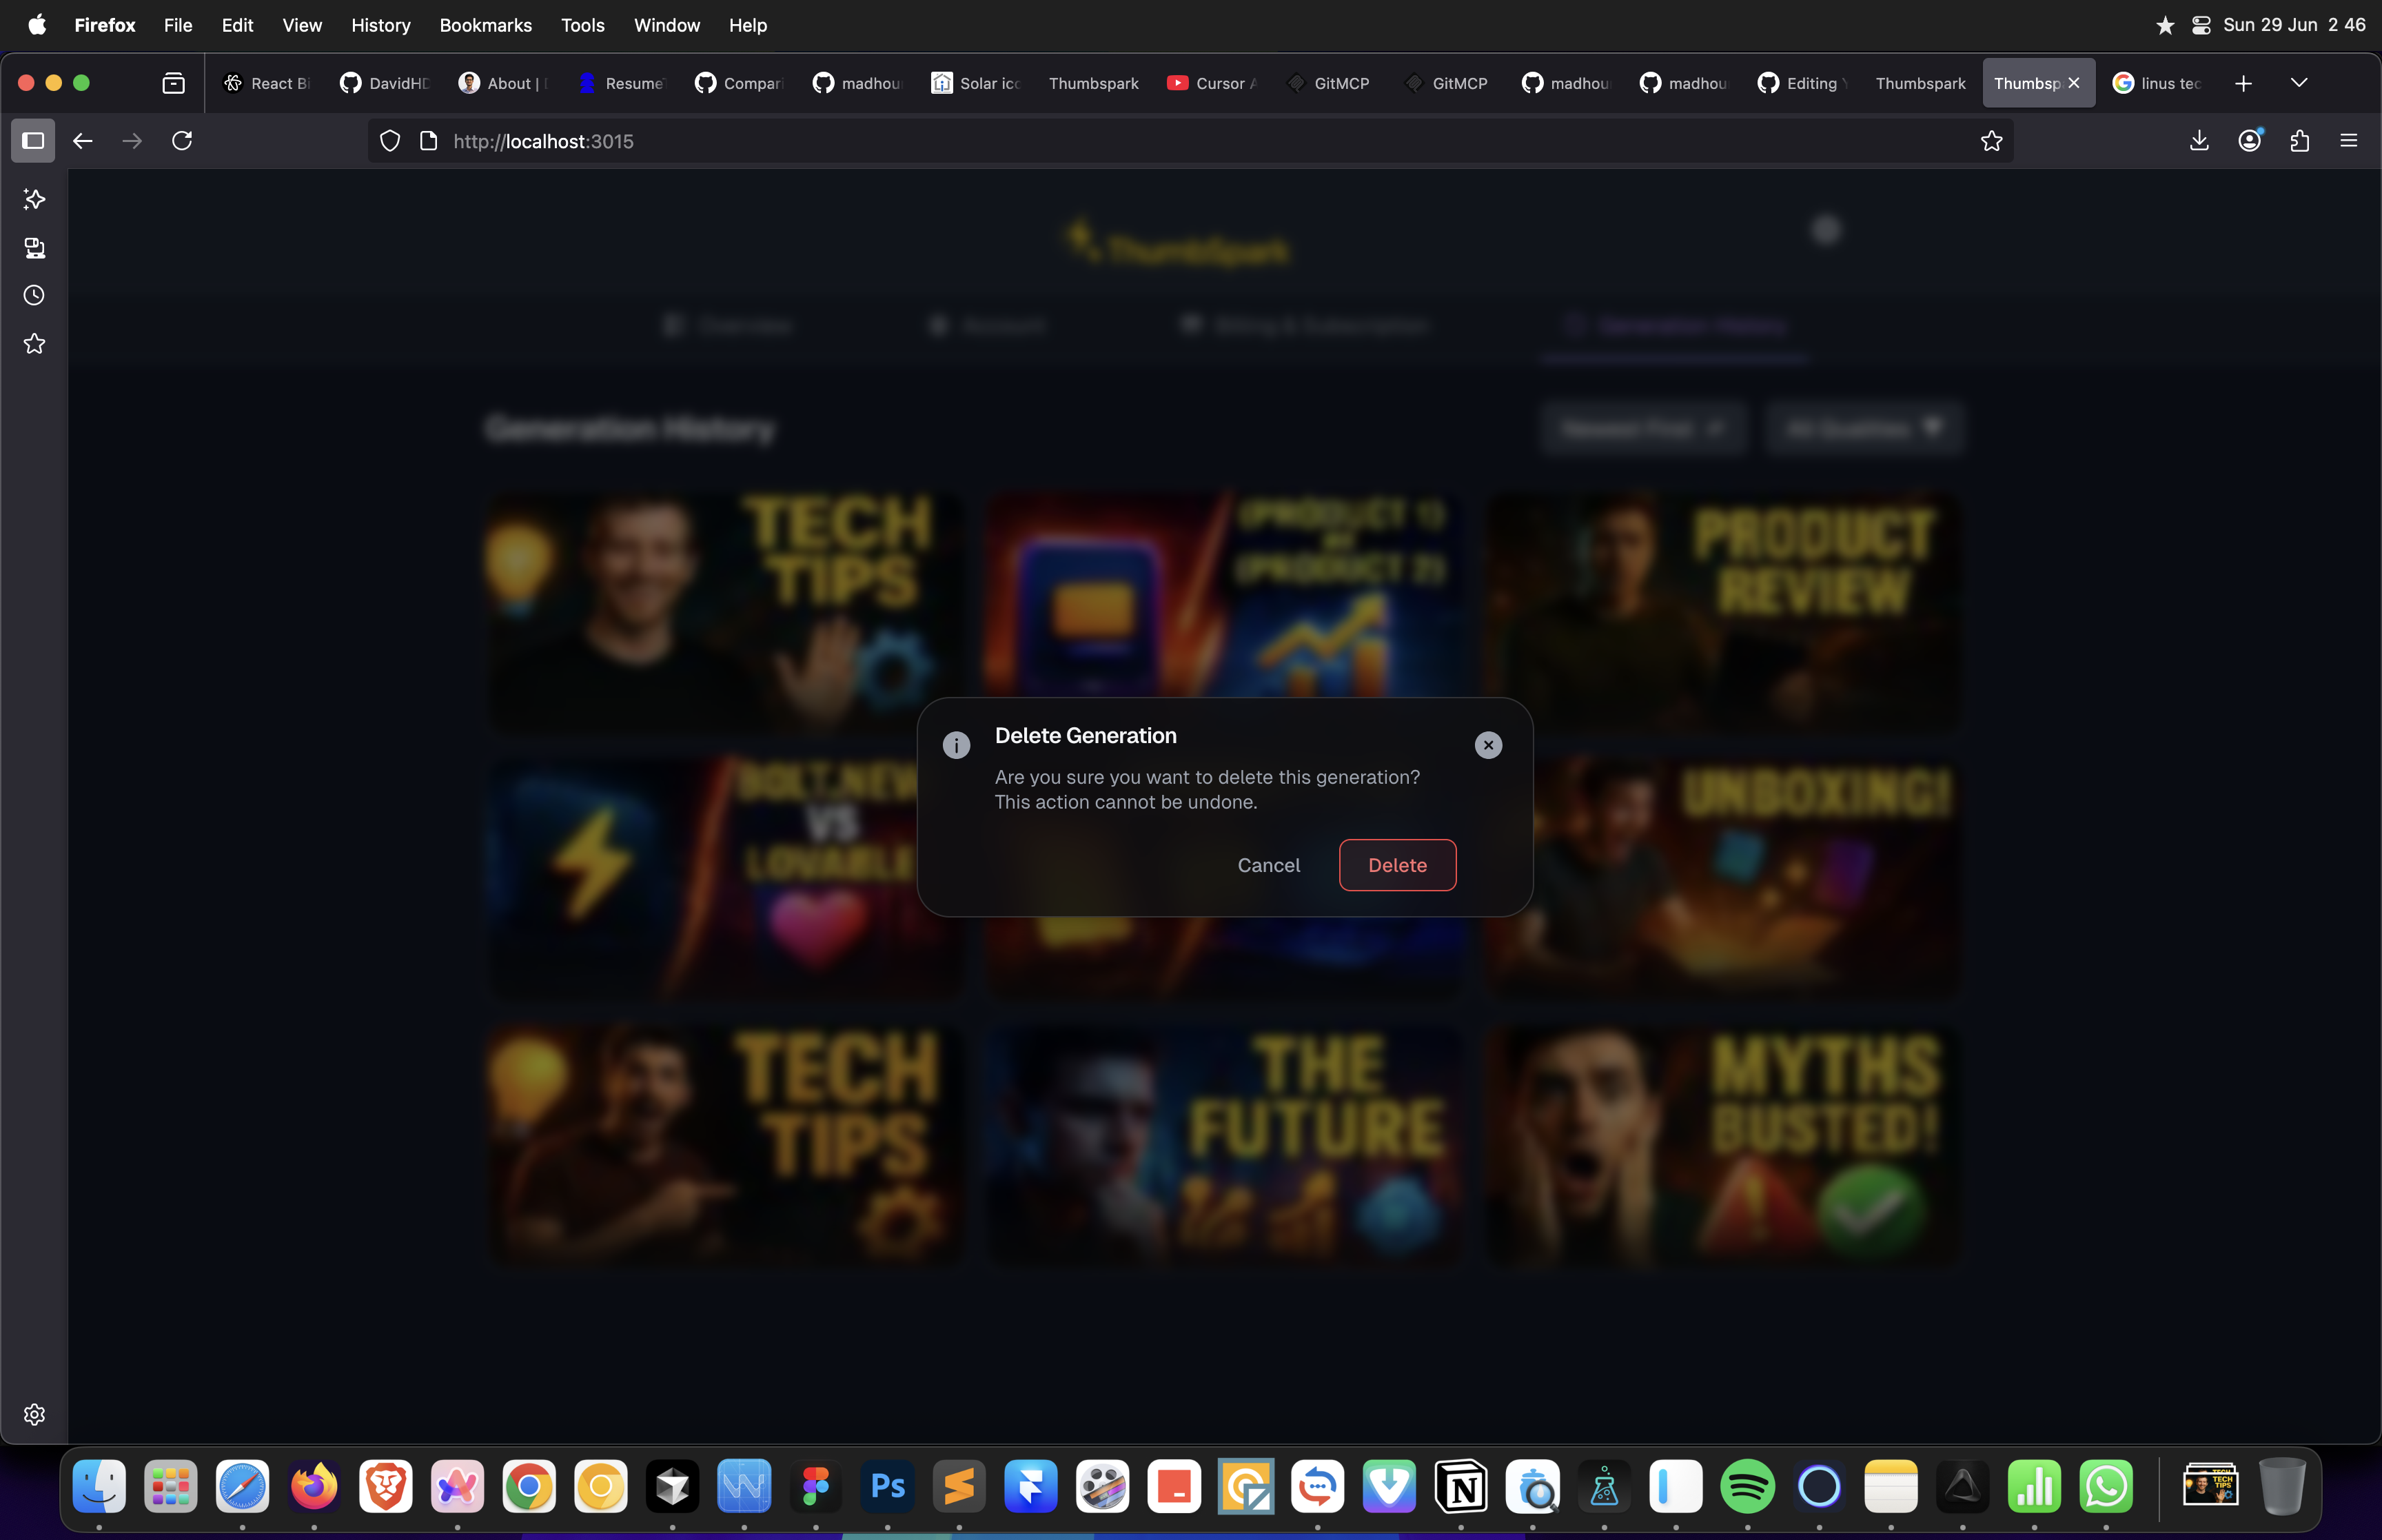Go back using the back arrow

83,141
